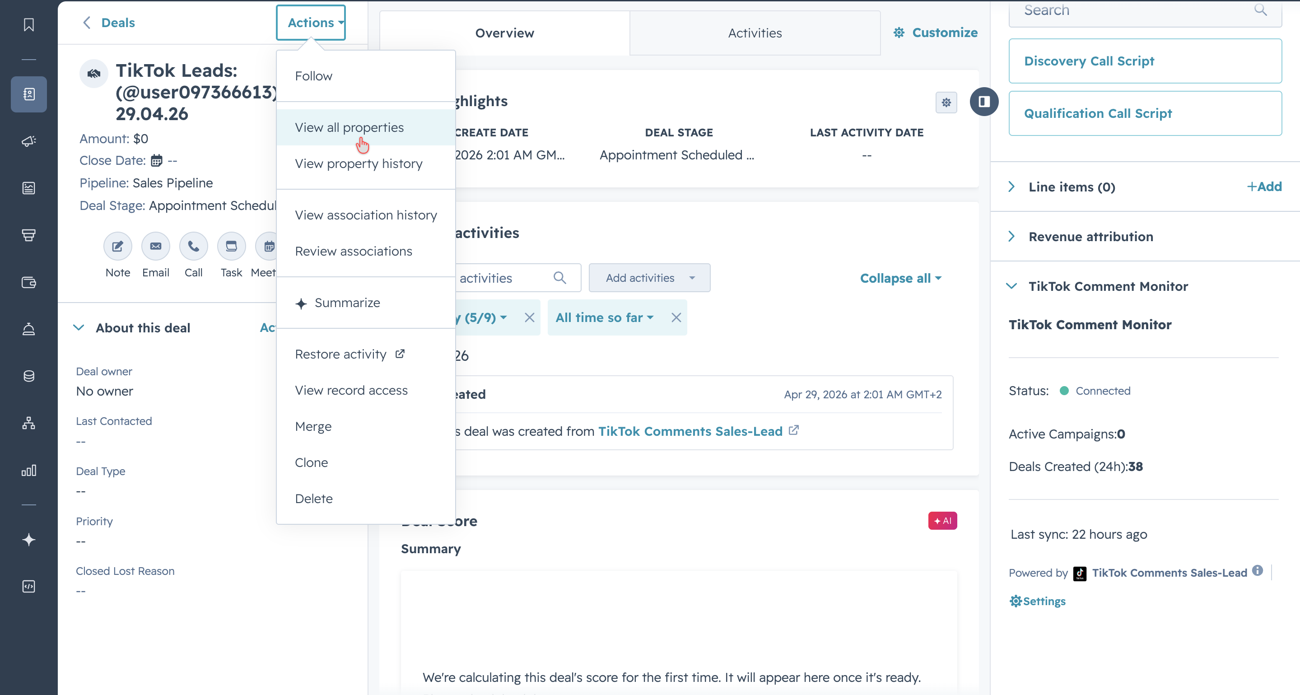Select Review associations
Image resolution: width=1300 pixels, height=695 pixels.
pyautogui.click(x=366, y=251)
